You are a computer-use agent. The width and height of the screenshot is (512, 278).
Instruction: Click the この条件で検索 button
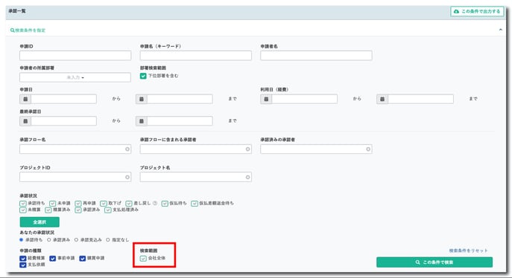click(x=434, y=262)
